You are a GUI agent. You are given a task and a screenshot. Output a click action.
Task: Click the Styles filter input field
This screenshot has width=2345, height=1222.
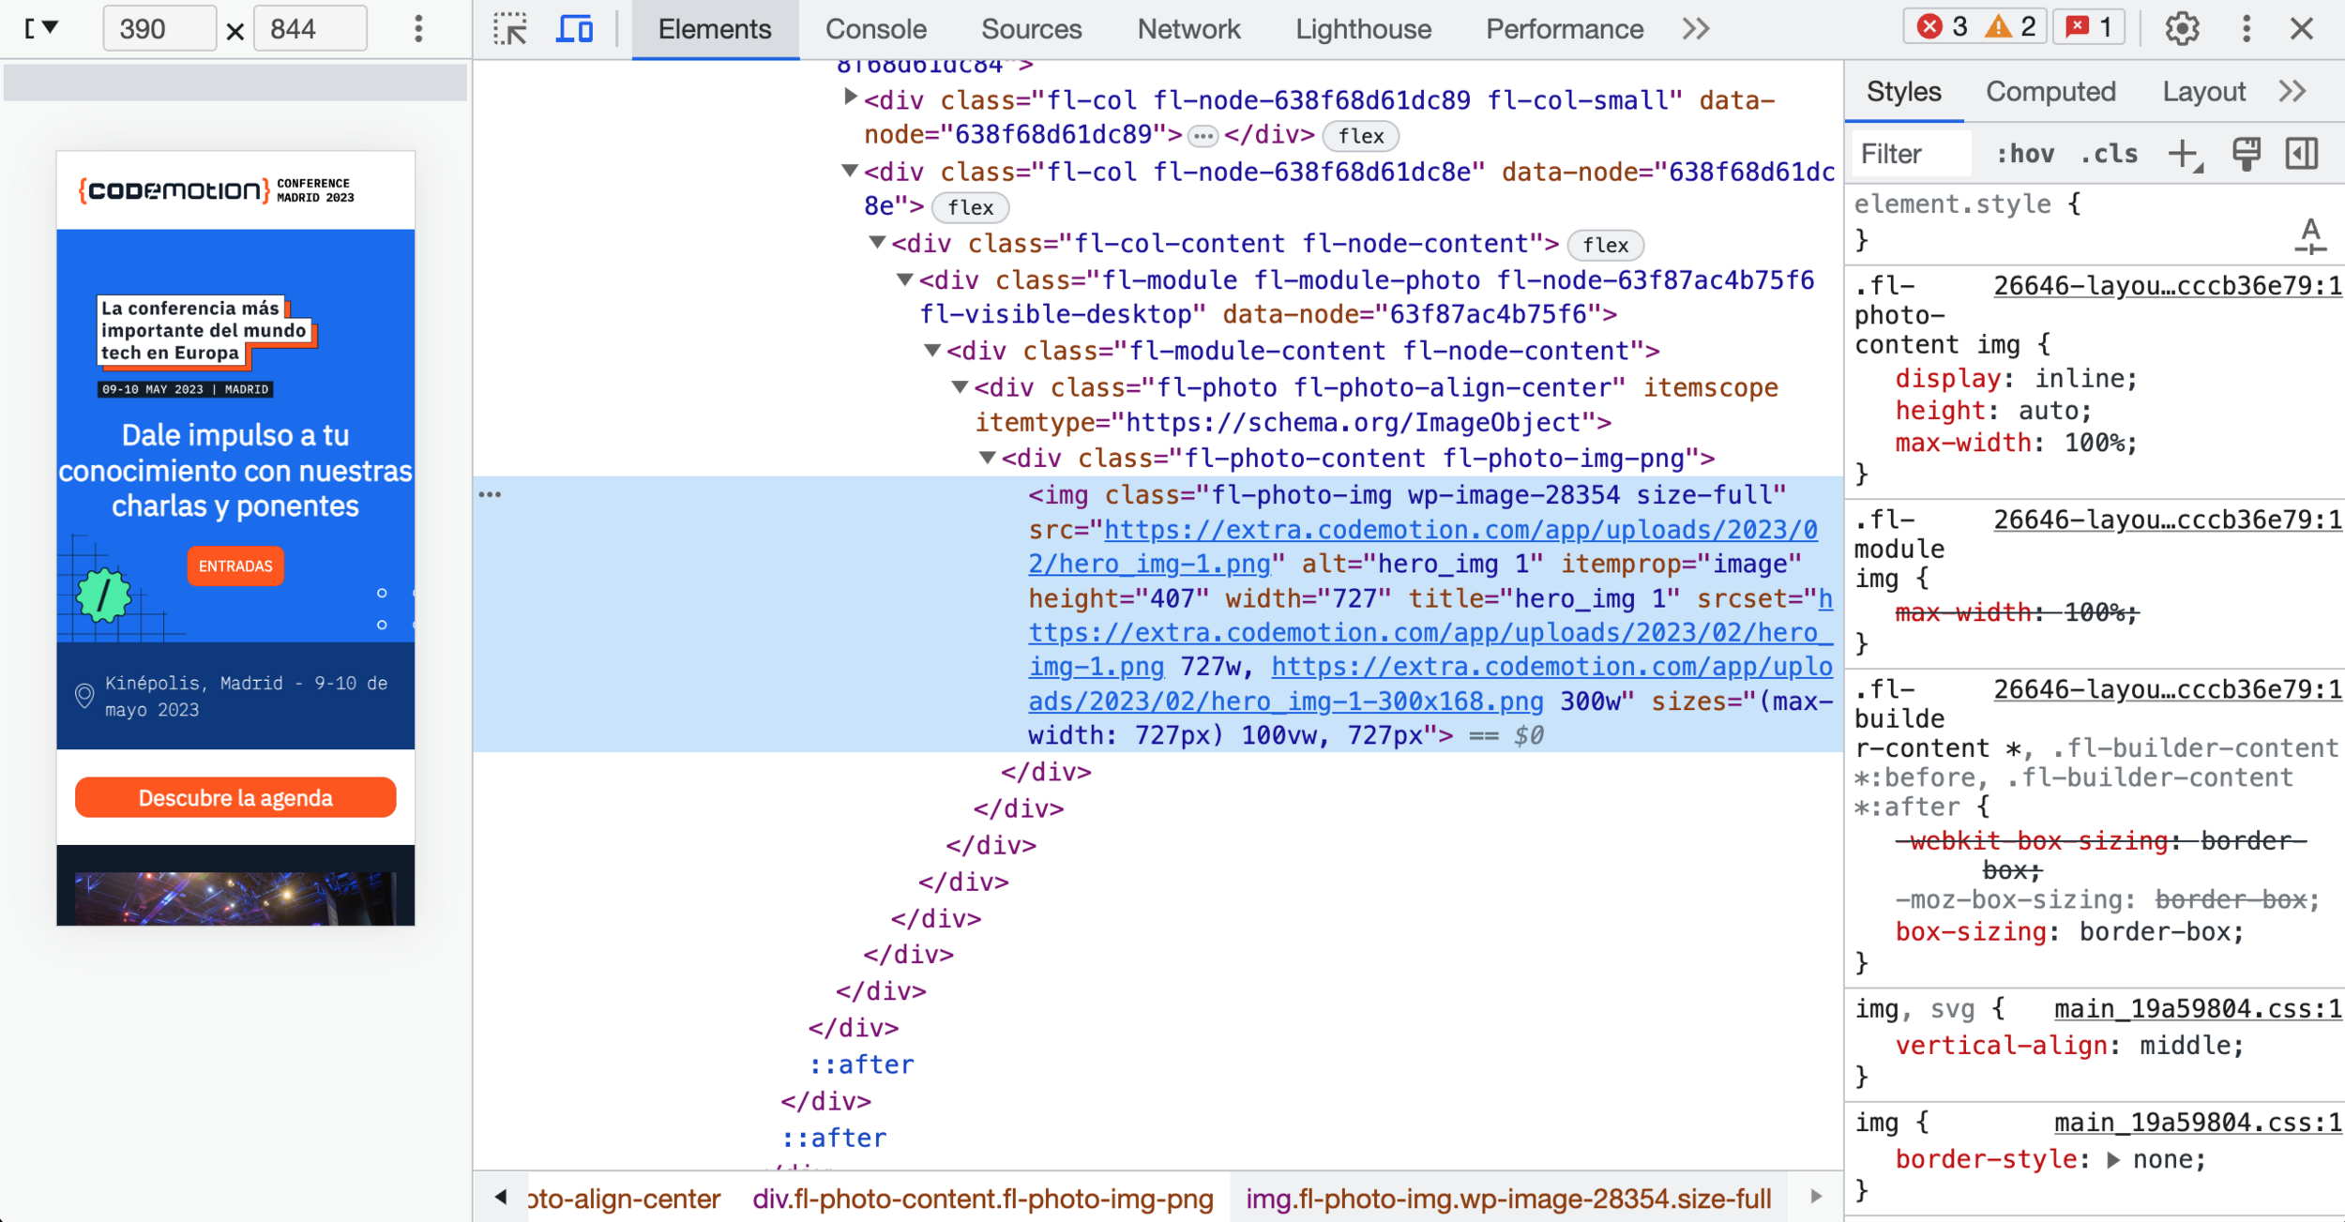[x=1909, y=154]
